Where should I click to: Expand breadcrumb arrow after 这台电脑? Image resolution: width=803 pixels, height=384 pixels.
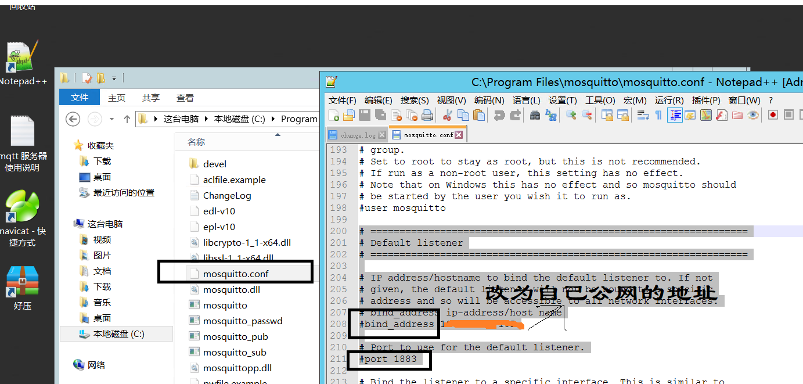(x=207, y=119)
